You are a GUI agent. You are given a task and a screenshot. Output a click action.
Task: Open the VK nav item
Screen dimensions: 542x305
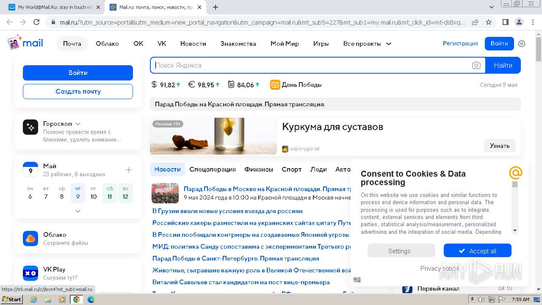[x=162, y=44]
